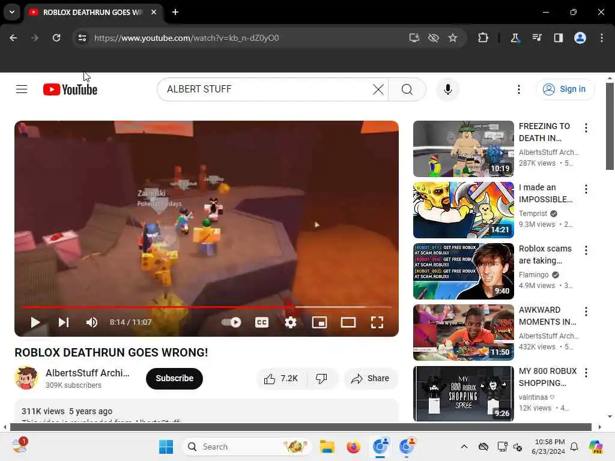
Task: Open FREEZING TO DEATH video thumbnail
Action: [463, 149]
